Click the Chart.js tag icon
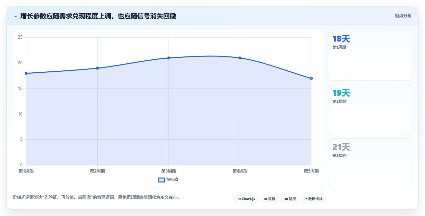Screen dimensions: 425x216 point(239,199)
